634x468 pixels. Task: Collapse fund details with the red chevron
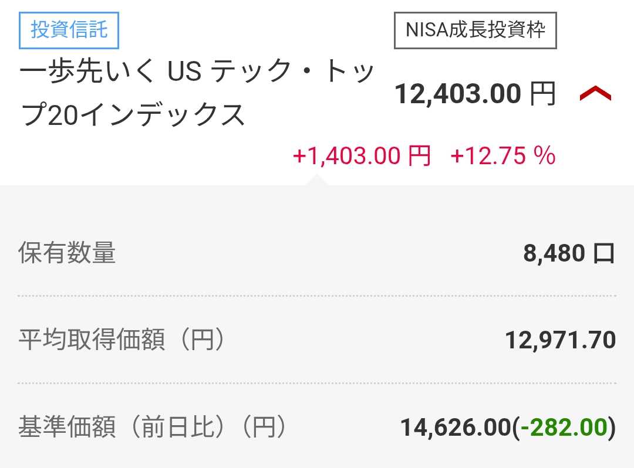point(595,94)
